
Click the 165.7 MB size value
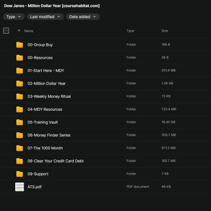pyautogui.click(x=168, y=161)
